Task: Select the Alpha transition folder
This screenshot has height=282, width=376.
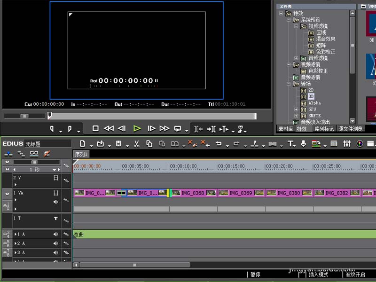Action: pyautogui.click(x=314, y=103)
